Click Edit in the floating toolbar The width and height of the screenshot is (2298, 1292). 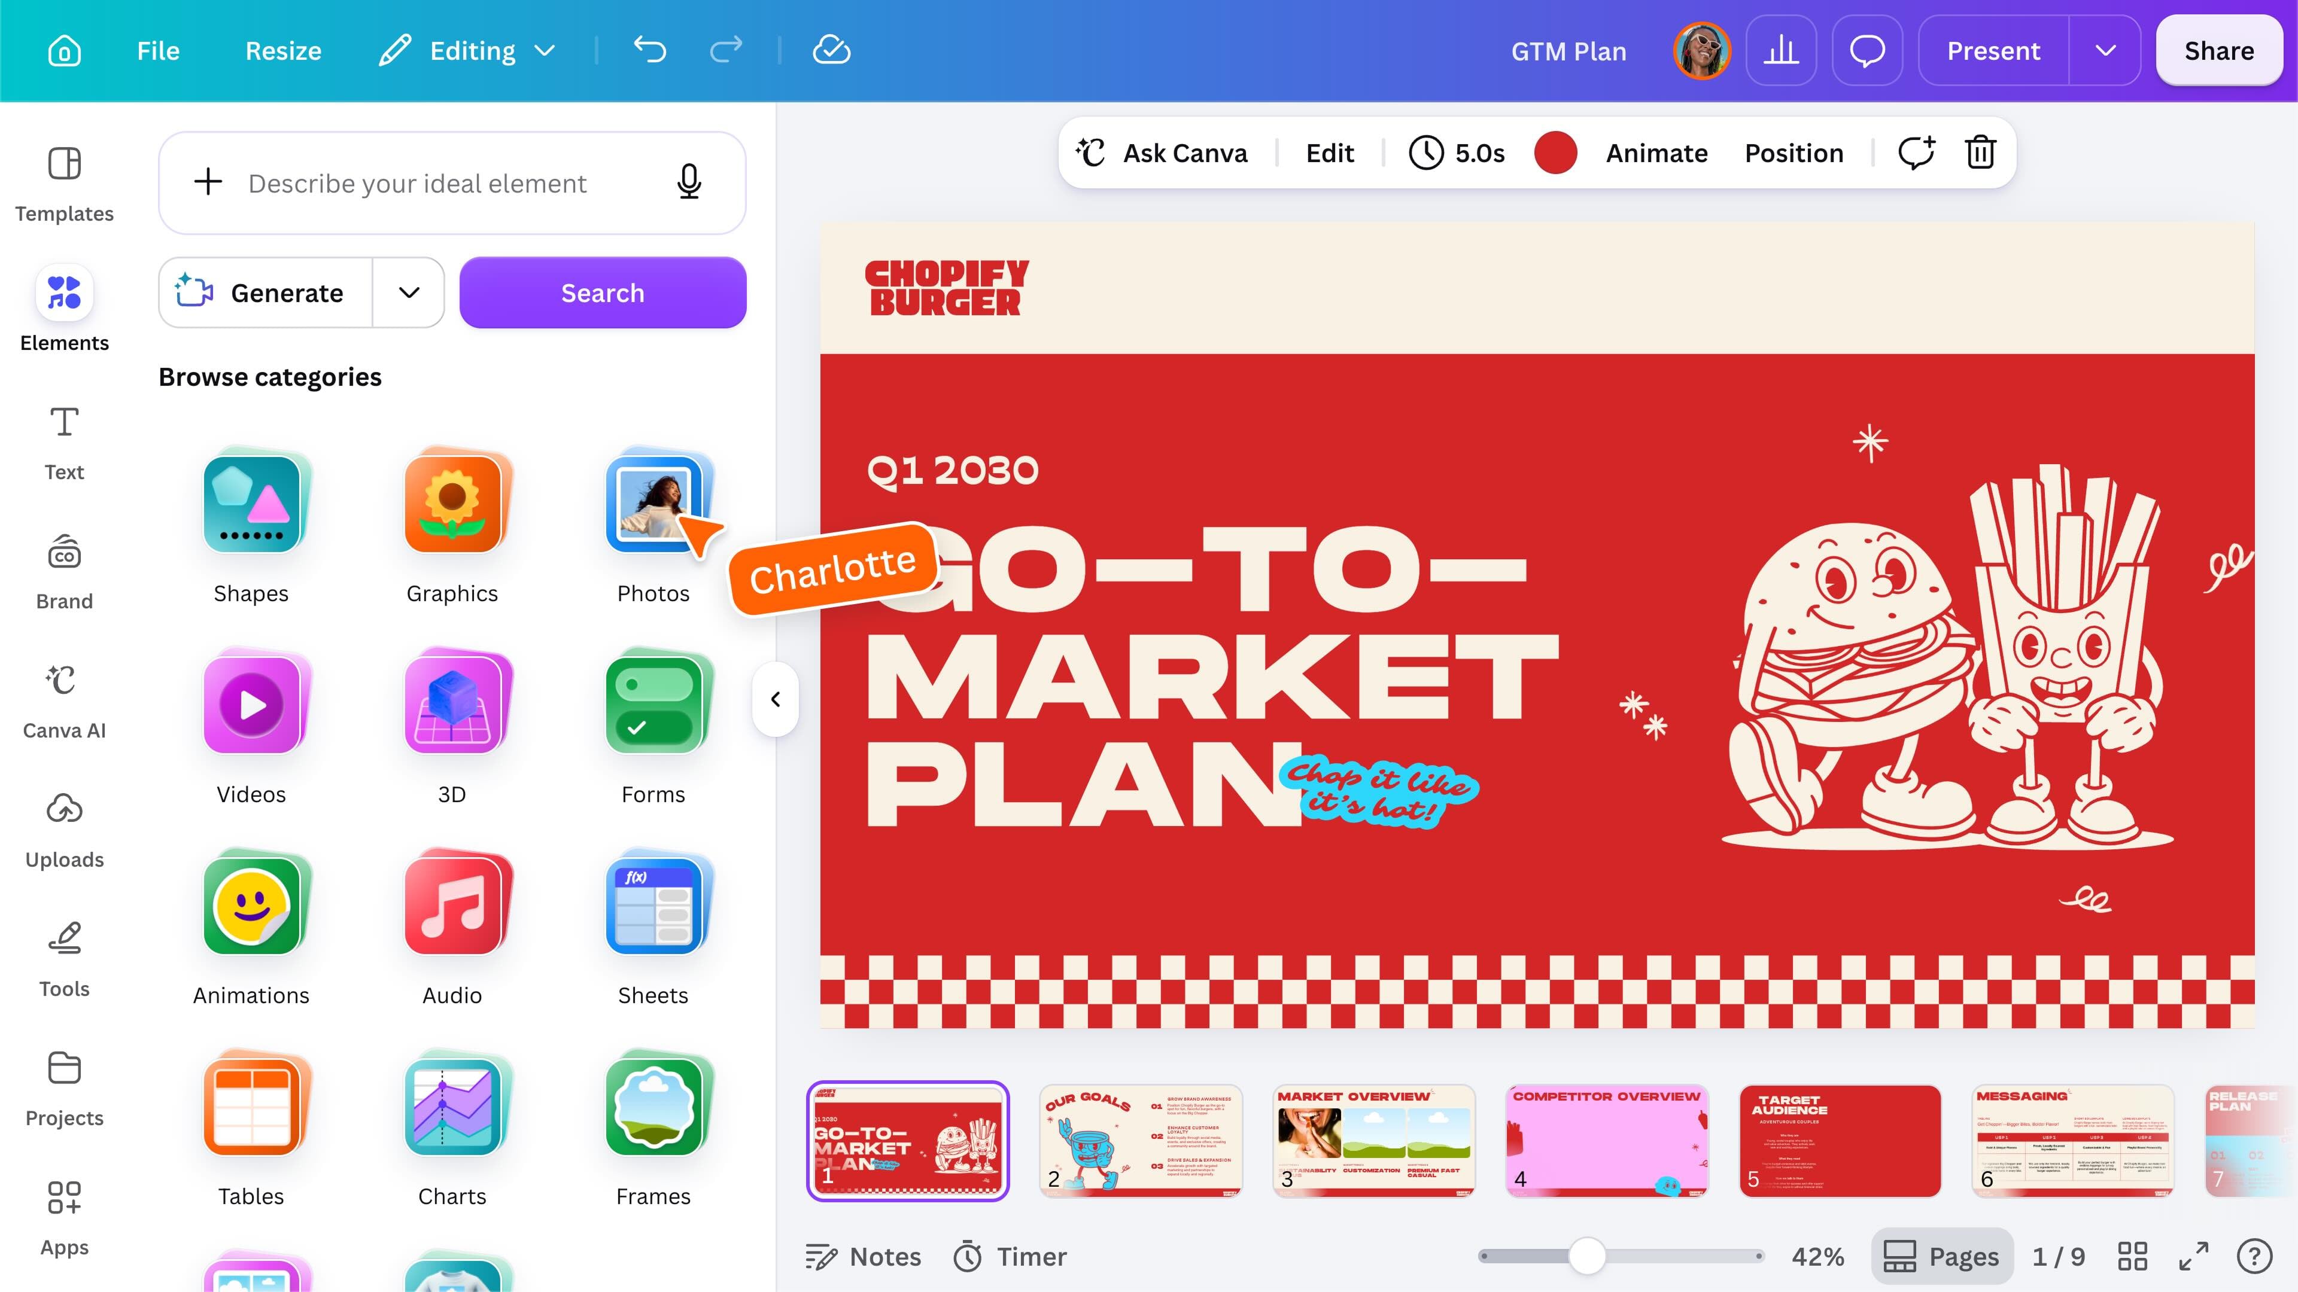tap(1330, 153)
